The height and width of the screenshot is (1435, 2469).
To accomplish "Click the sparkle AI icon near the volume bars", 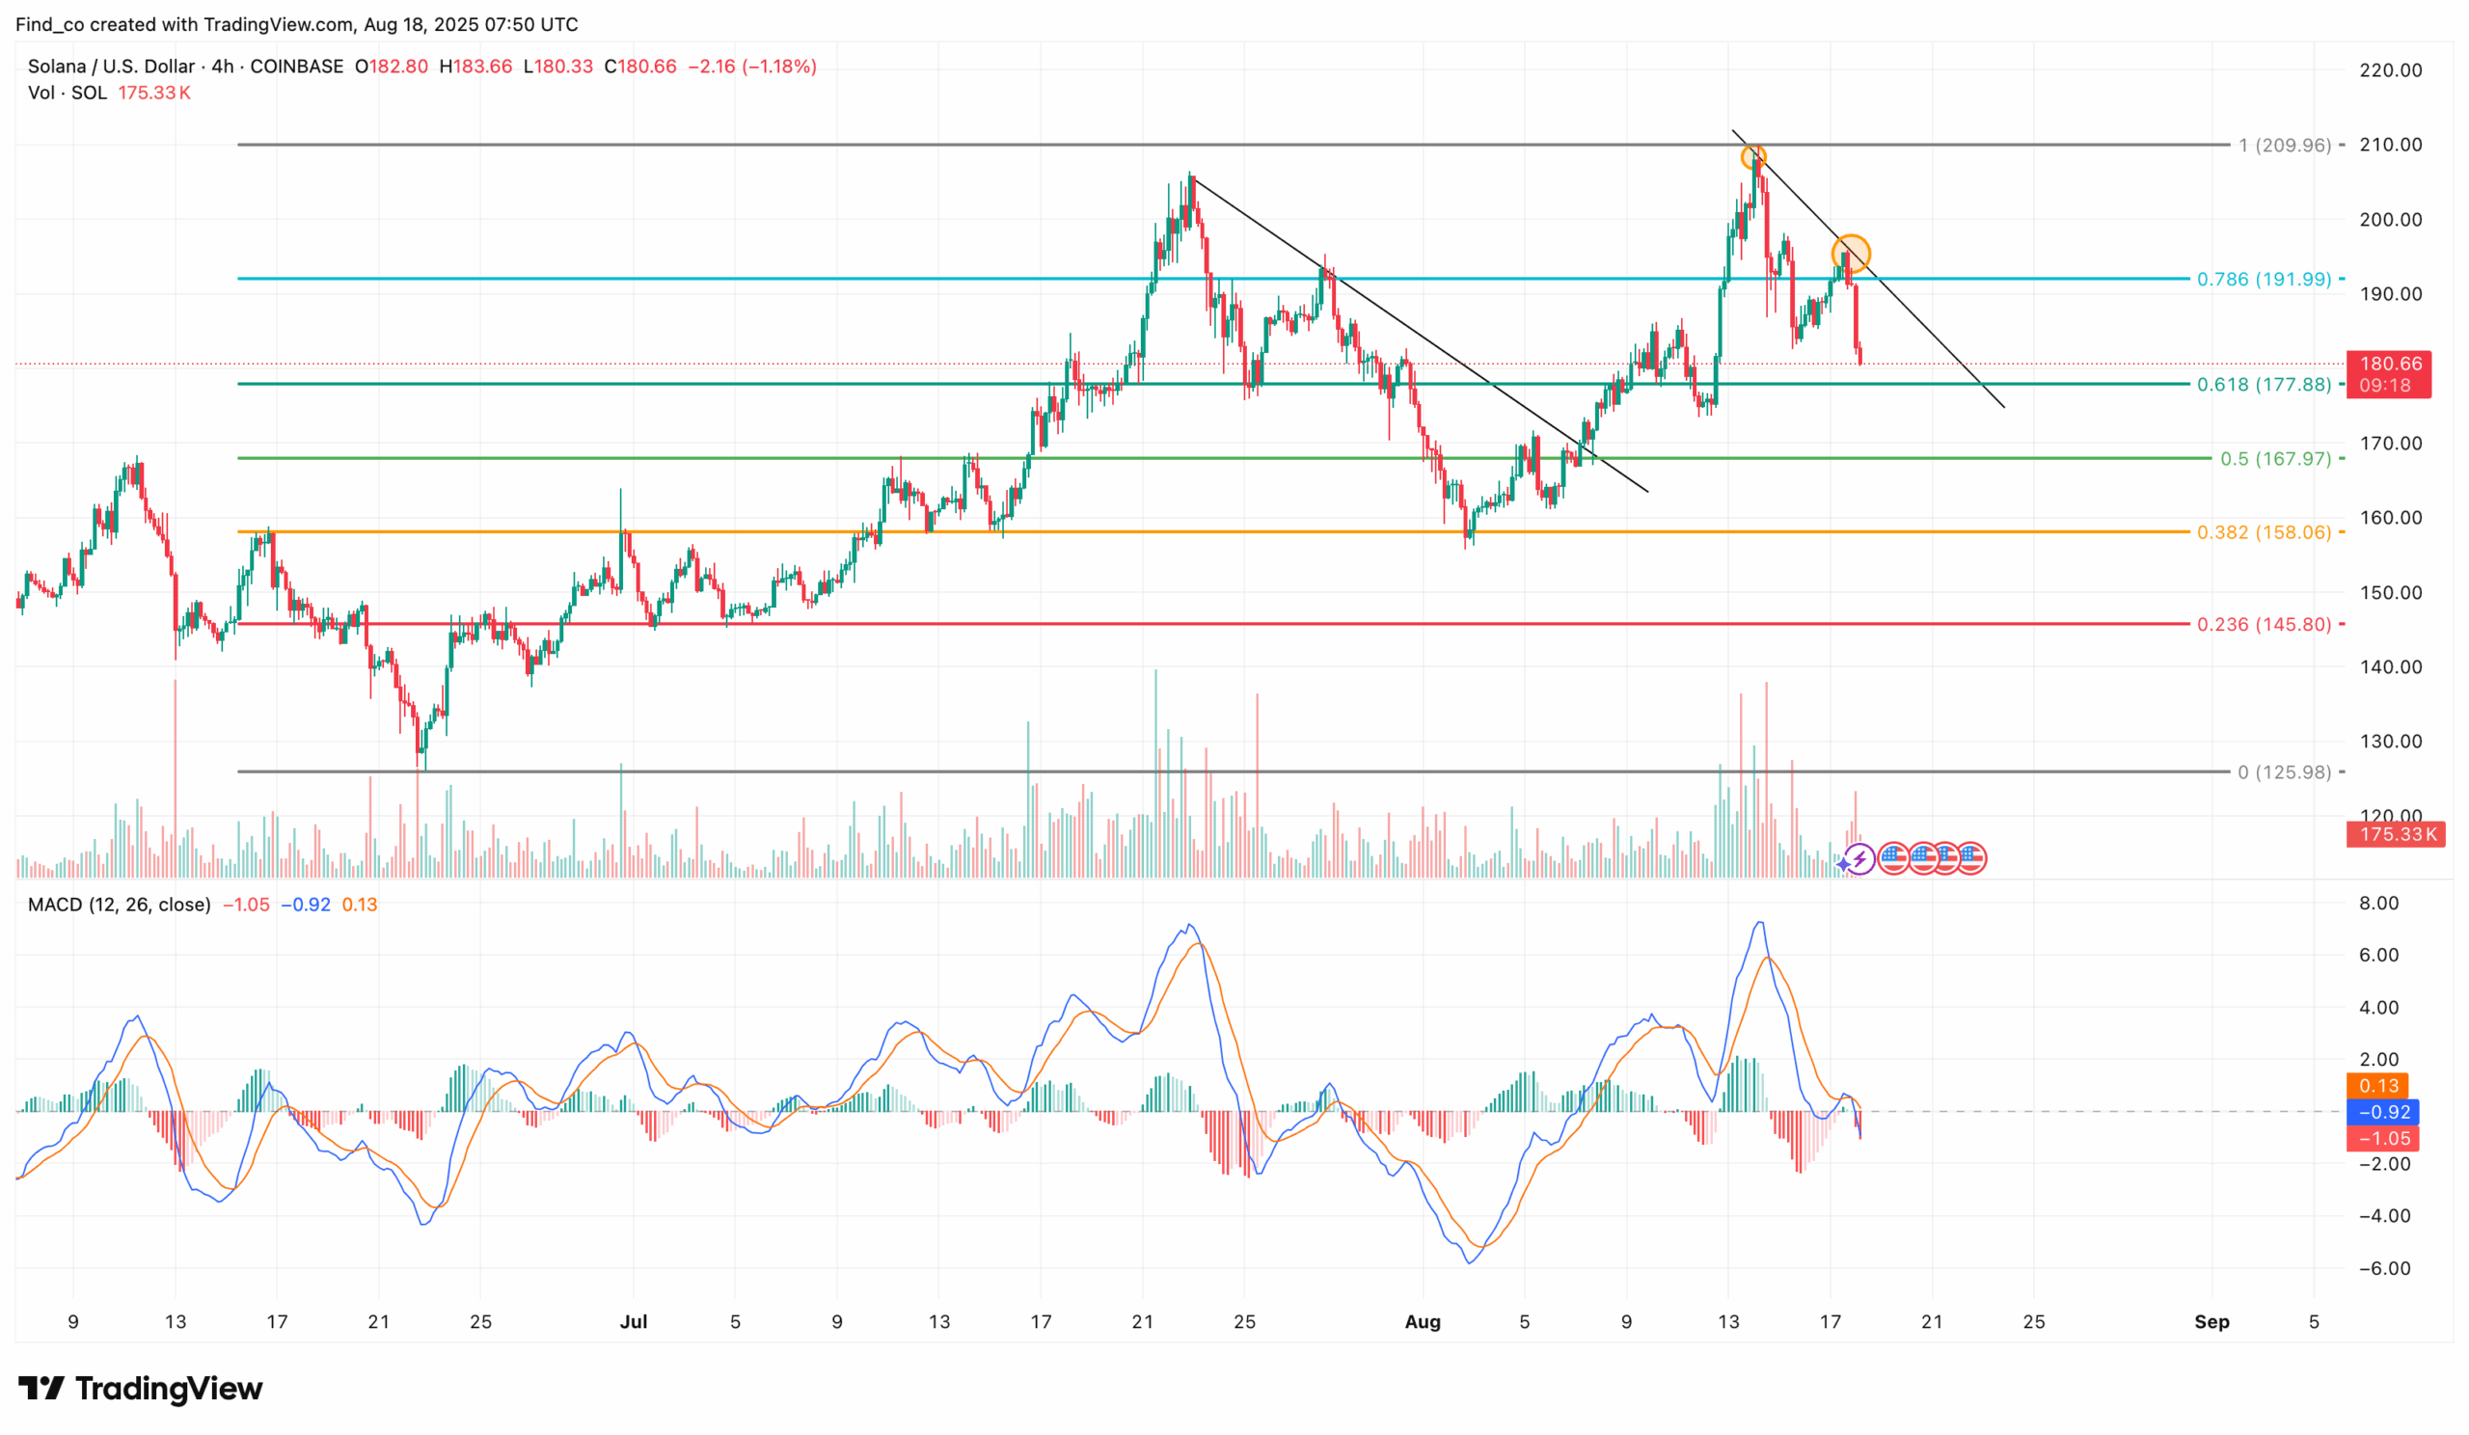I will point(1845,864).
